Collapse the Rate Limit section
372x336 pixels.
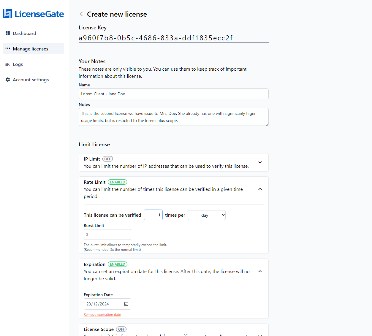tap(260, 189)
